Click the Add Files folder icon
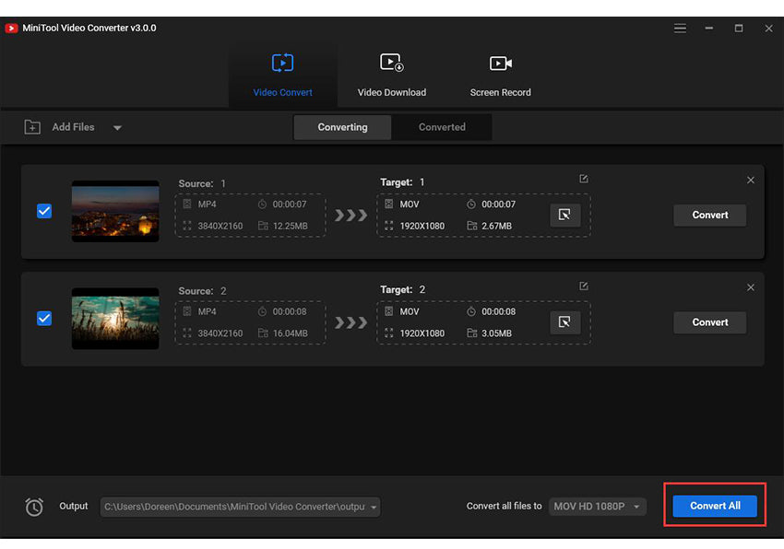 [x=32, y=127]
